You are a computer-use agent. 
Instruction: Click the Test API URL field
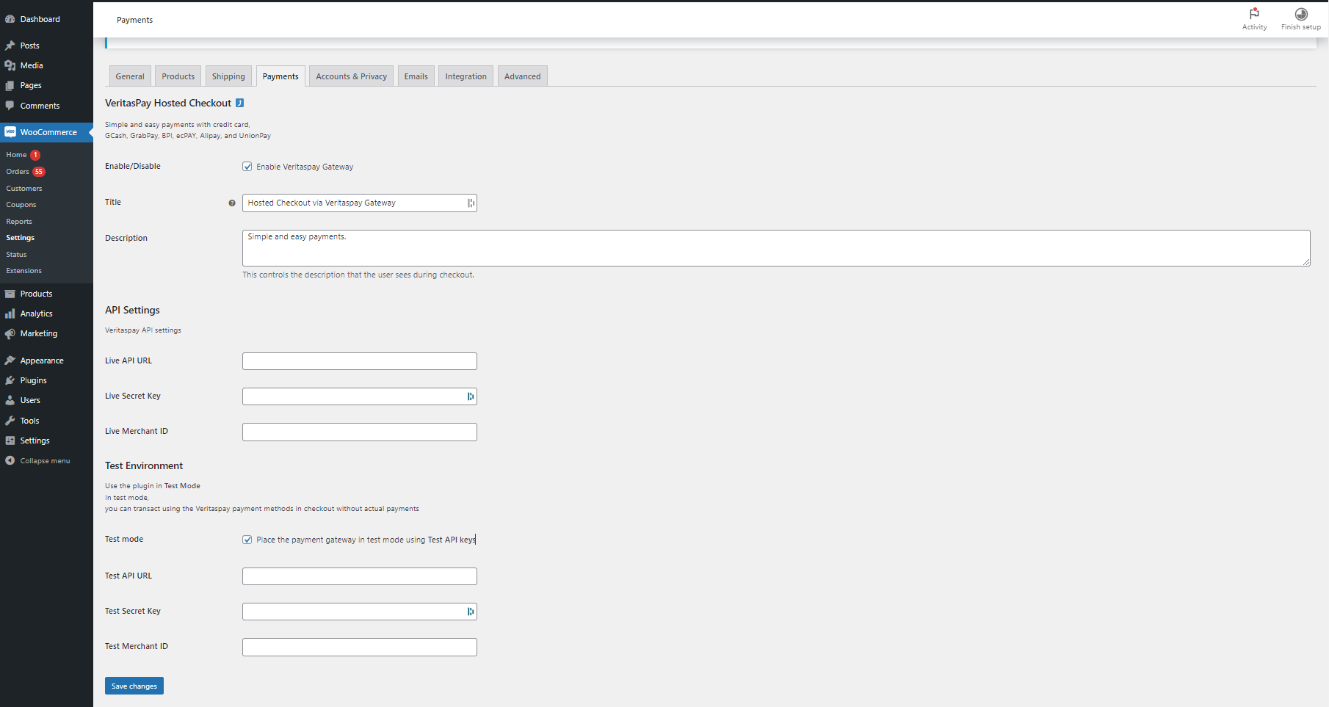click(x=360, y=576)
